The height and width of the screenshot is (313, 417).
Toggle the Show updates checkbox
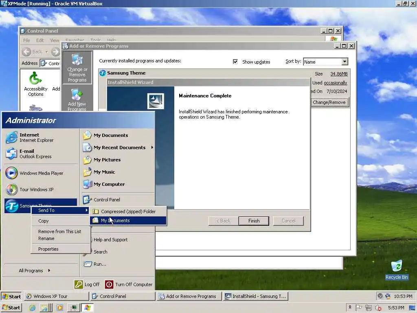tap(235, 62)
